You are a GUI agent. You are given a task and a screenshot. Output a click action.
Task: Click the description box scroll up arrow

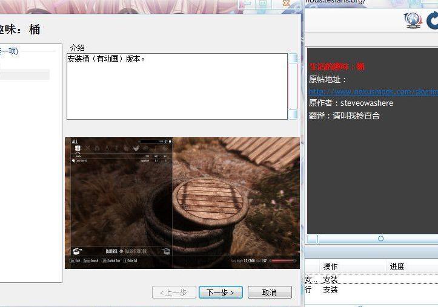pyautogui.click(x=293, y=58)
